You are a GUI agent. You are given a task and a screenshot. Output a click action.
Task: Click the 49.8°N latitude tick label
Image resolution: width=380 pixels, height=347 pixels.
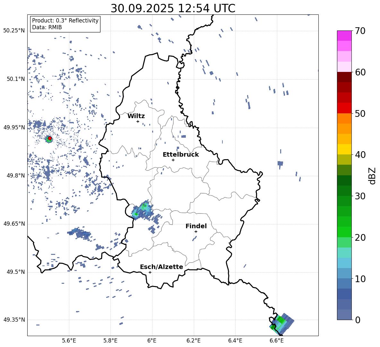(15, 176)
